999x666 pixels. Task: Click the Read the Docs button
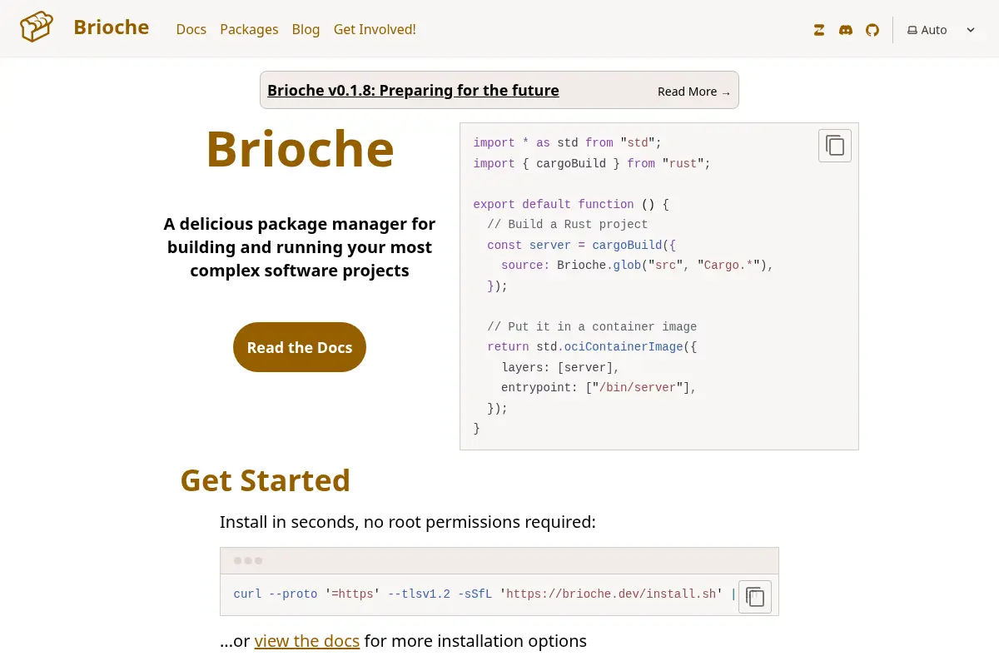coord(300,347)
